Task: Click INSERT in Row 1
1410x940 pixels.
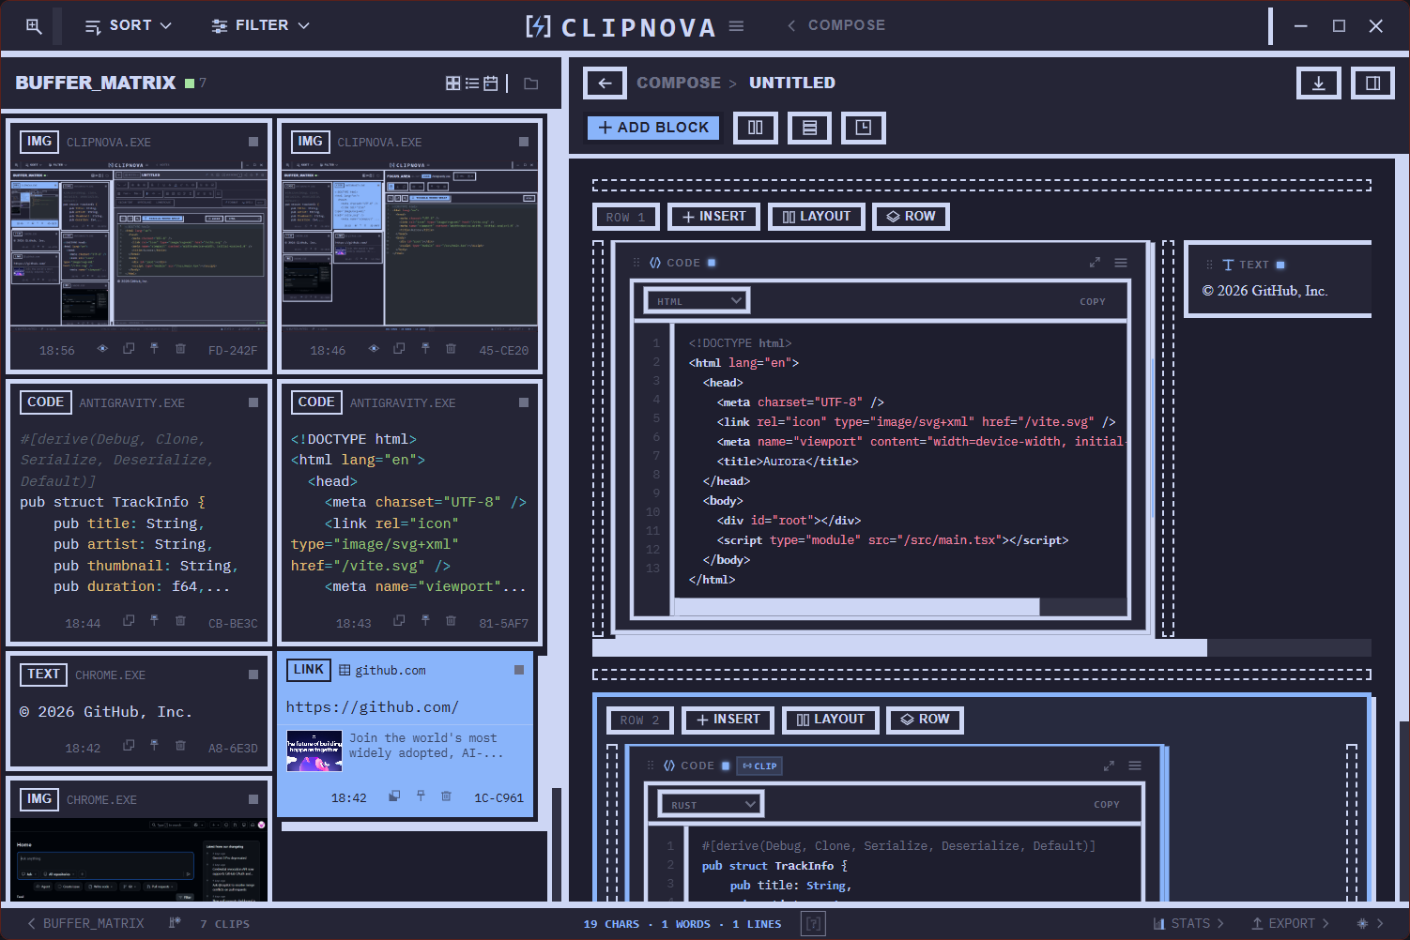Action: (714, 217)
